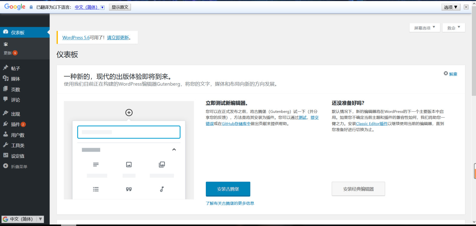
Task: Click the image block icon in preview
Action: pyautogui.click(x=129, y=165)
